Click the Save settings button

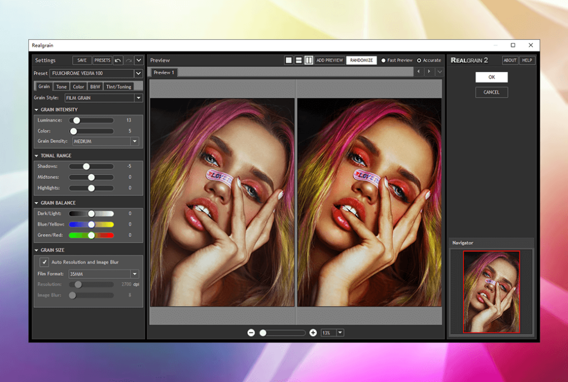[x=82, y=60]
